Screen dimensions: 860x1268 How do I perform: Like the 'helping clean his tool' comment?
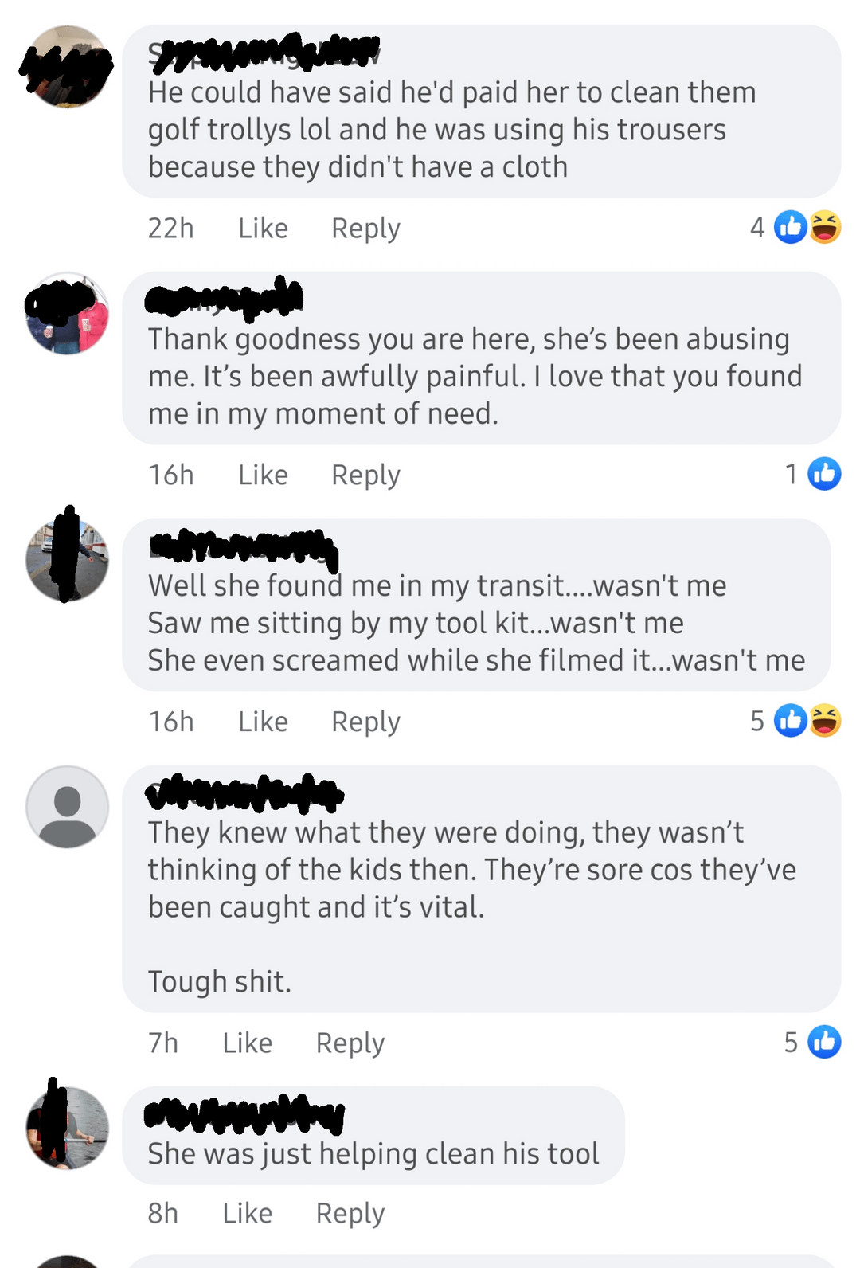tap(247, 1214)
